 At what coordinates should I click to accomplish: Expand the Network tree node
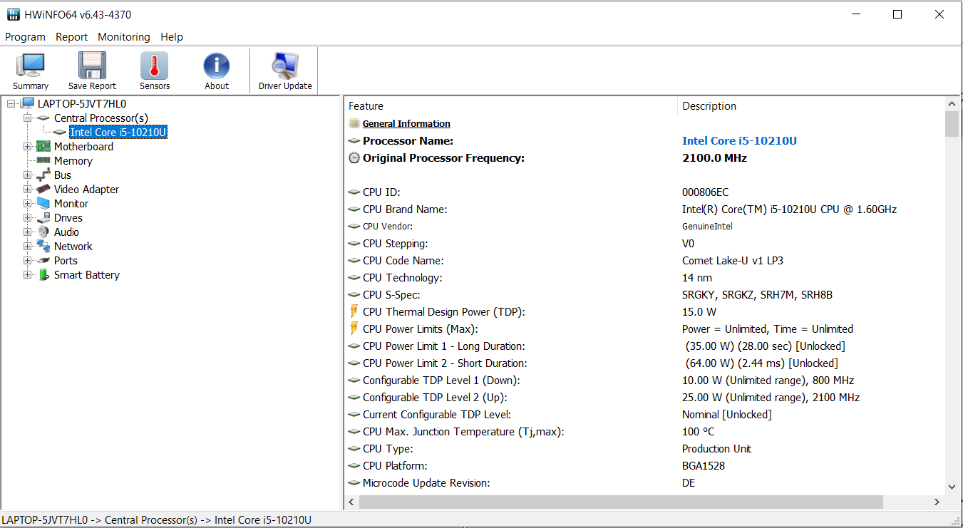coord(28,247)
